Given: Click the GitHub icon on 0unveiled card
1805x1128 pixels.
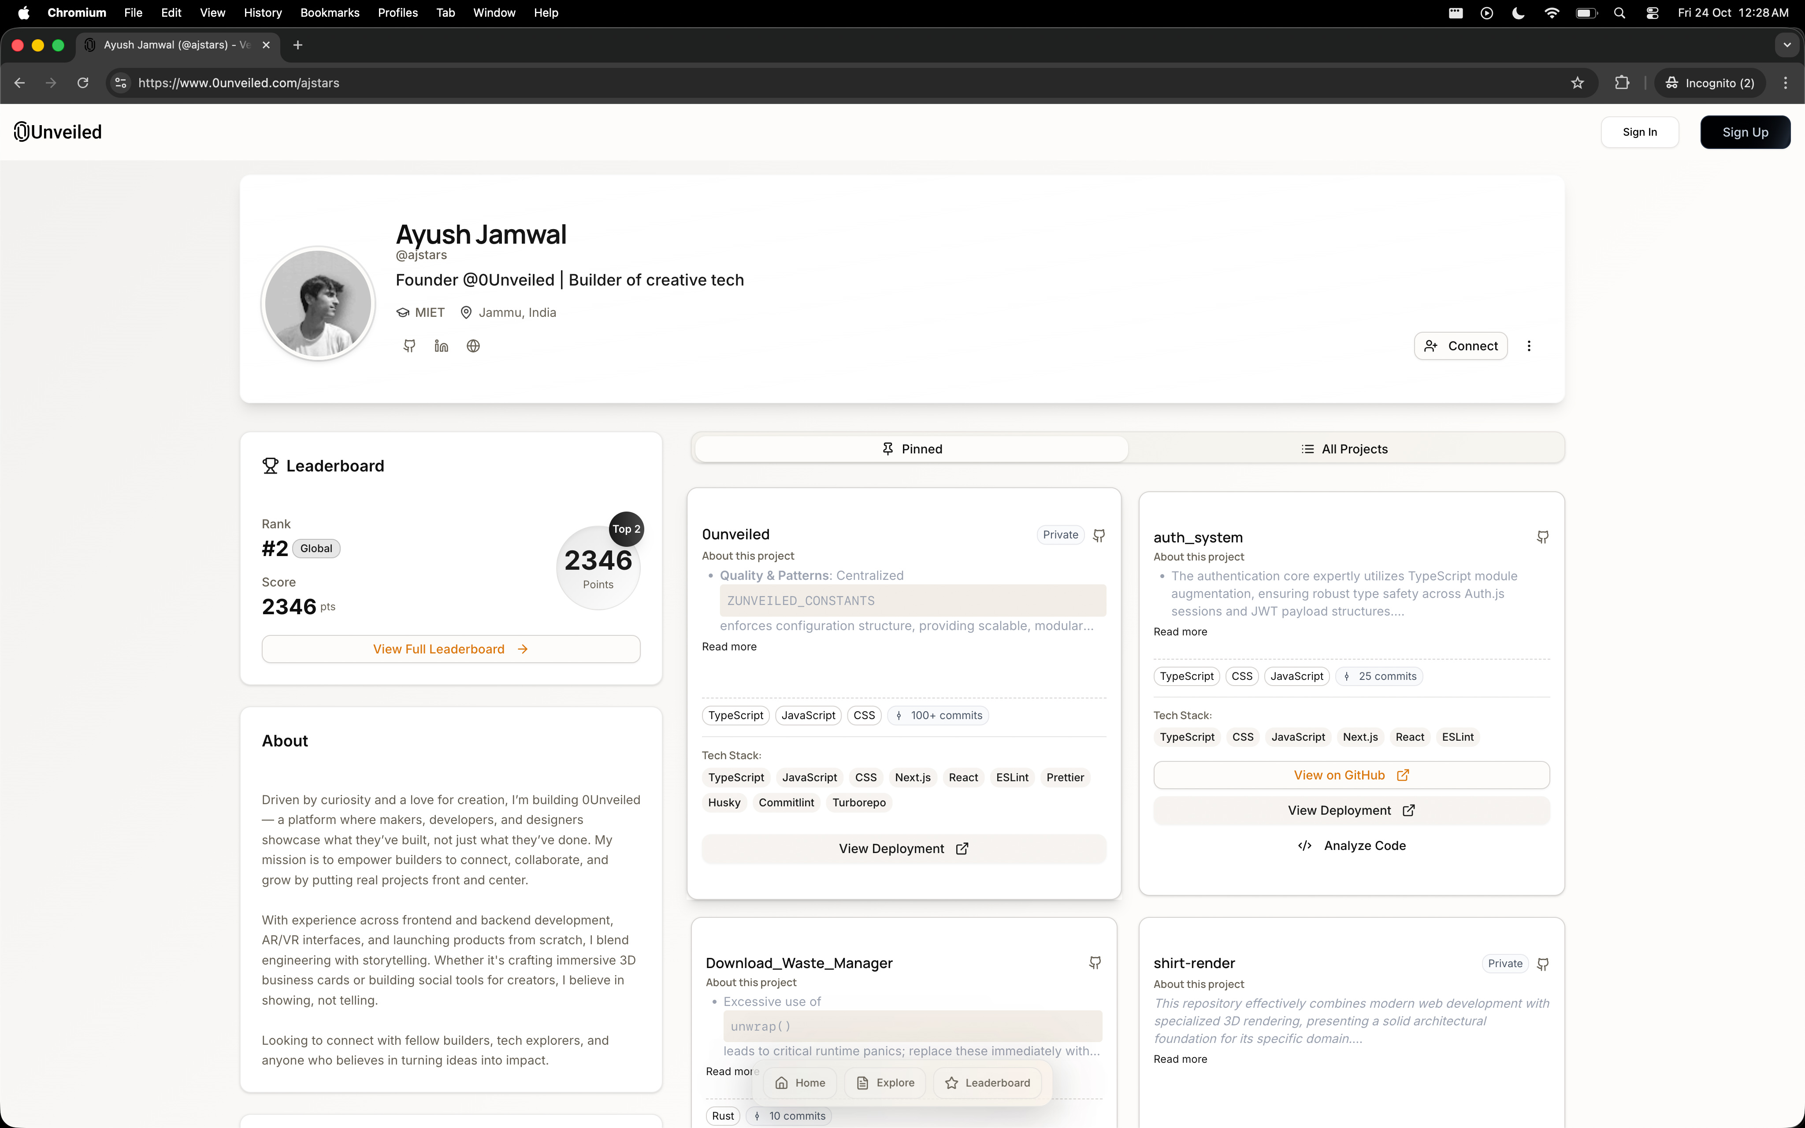Looking at the screenshot, I should 1099,535.
